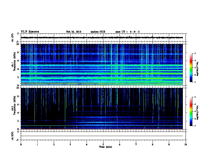Click the "-3" tick on ch.2 colorbar

tap(194, 97)
